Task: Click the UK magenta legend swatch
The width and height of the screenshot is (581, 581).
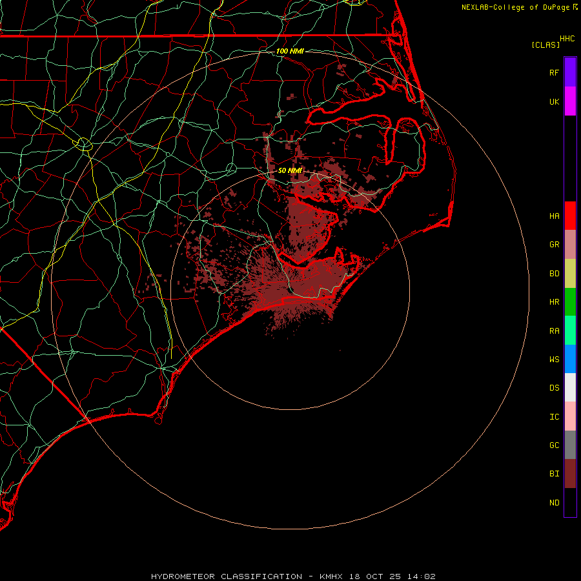Action: 570,101
